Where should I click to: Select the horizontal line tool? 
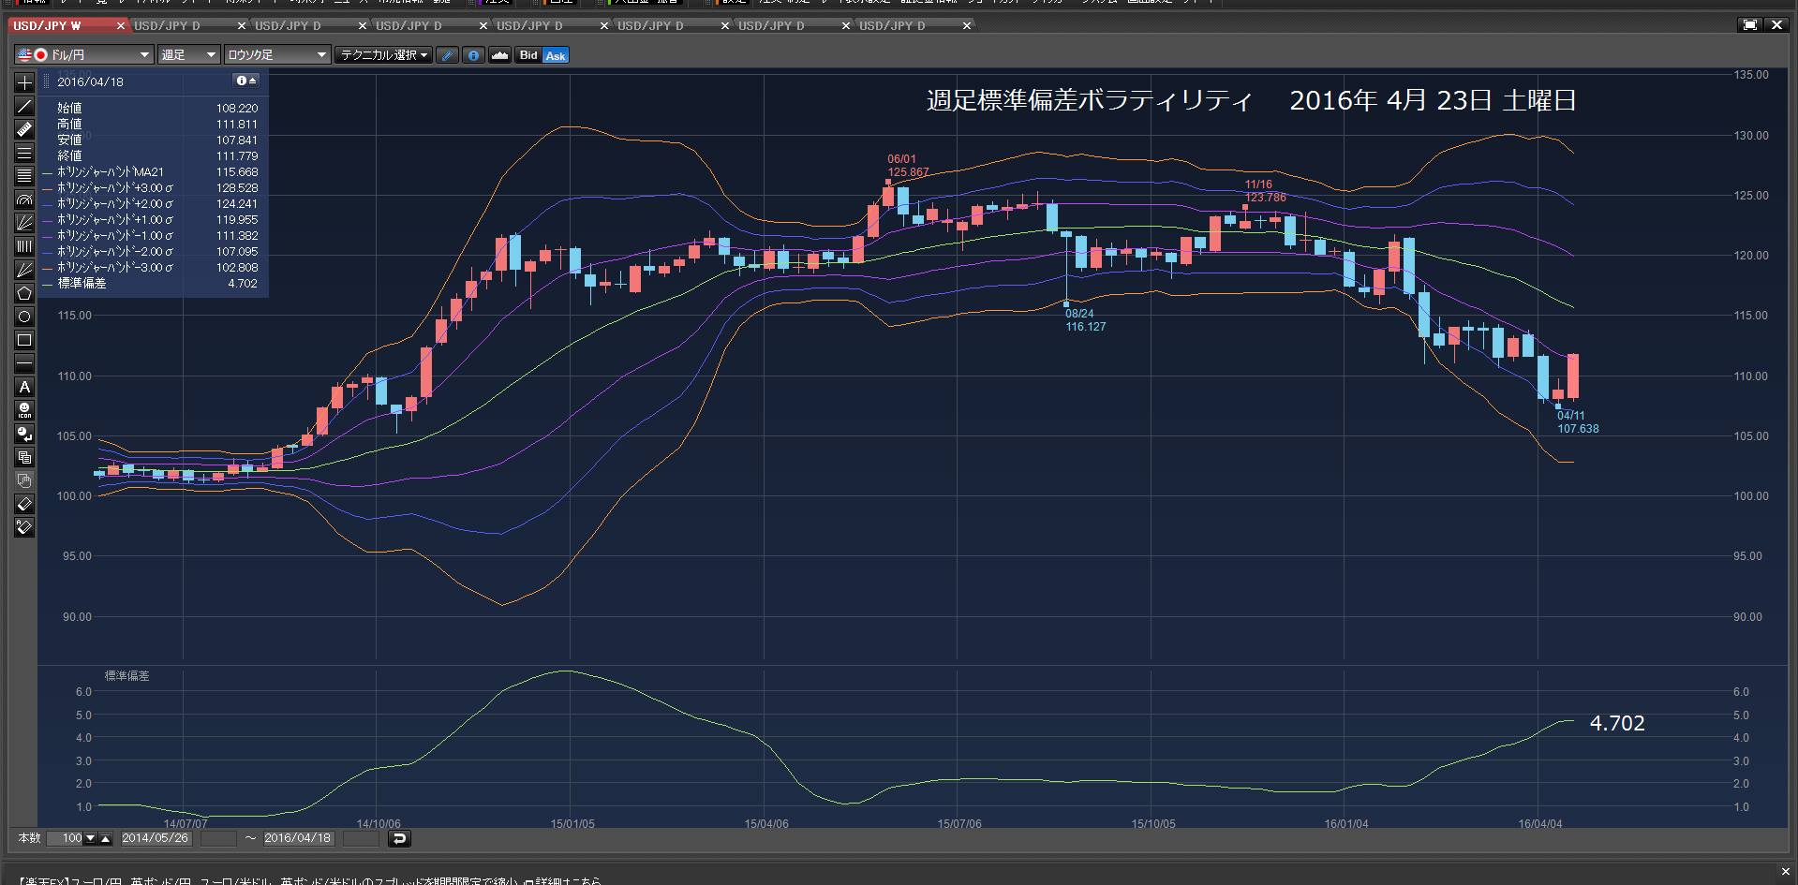(x=24, y=363)
